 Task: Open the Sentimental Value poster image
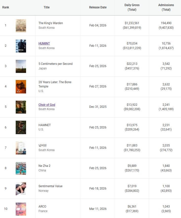coord(21,188)
